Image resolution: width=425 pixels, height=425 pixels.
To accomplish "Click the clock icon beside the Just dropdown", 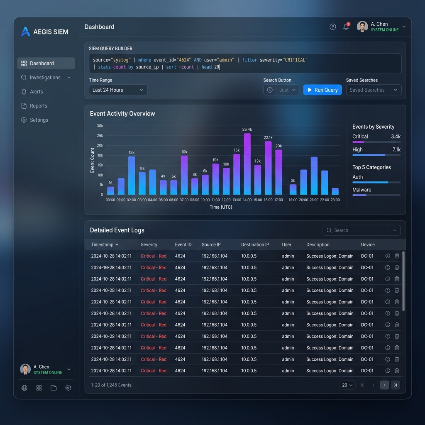I will [270, 90].
